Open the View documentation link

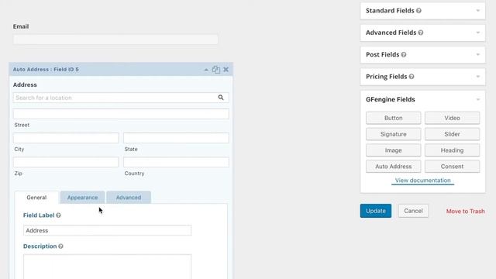coord(422,181)
